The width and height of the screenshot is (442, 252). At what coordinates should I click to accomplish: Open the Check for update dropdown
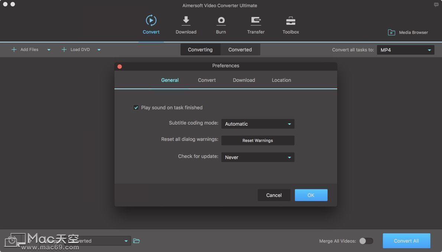[x=257, y=157]
